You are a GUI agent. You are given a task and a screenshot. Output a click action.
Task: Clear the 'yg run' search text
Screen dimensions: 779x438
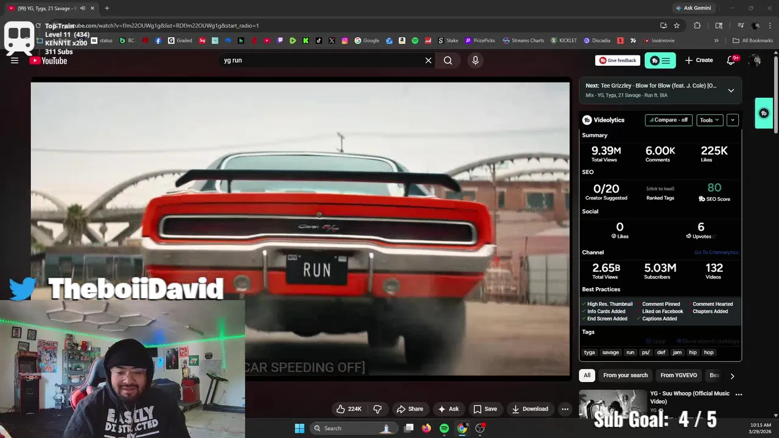(428, 60)
